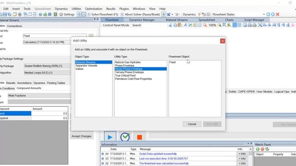Click the cut scissors icon in flowsheet toolbar

pyautogui.click(x=171, y=25)
